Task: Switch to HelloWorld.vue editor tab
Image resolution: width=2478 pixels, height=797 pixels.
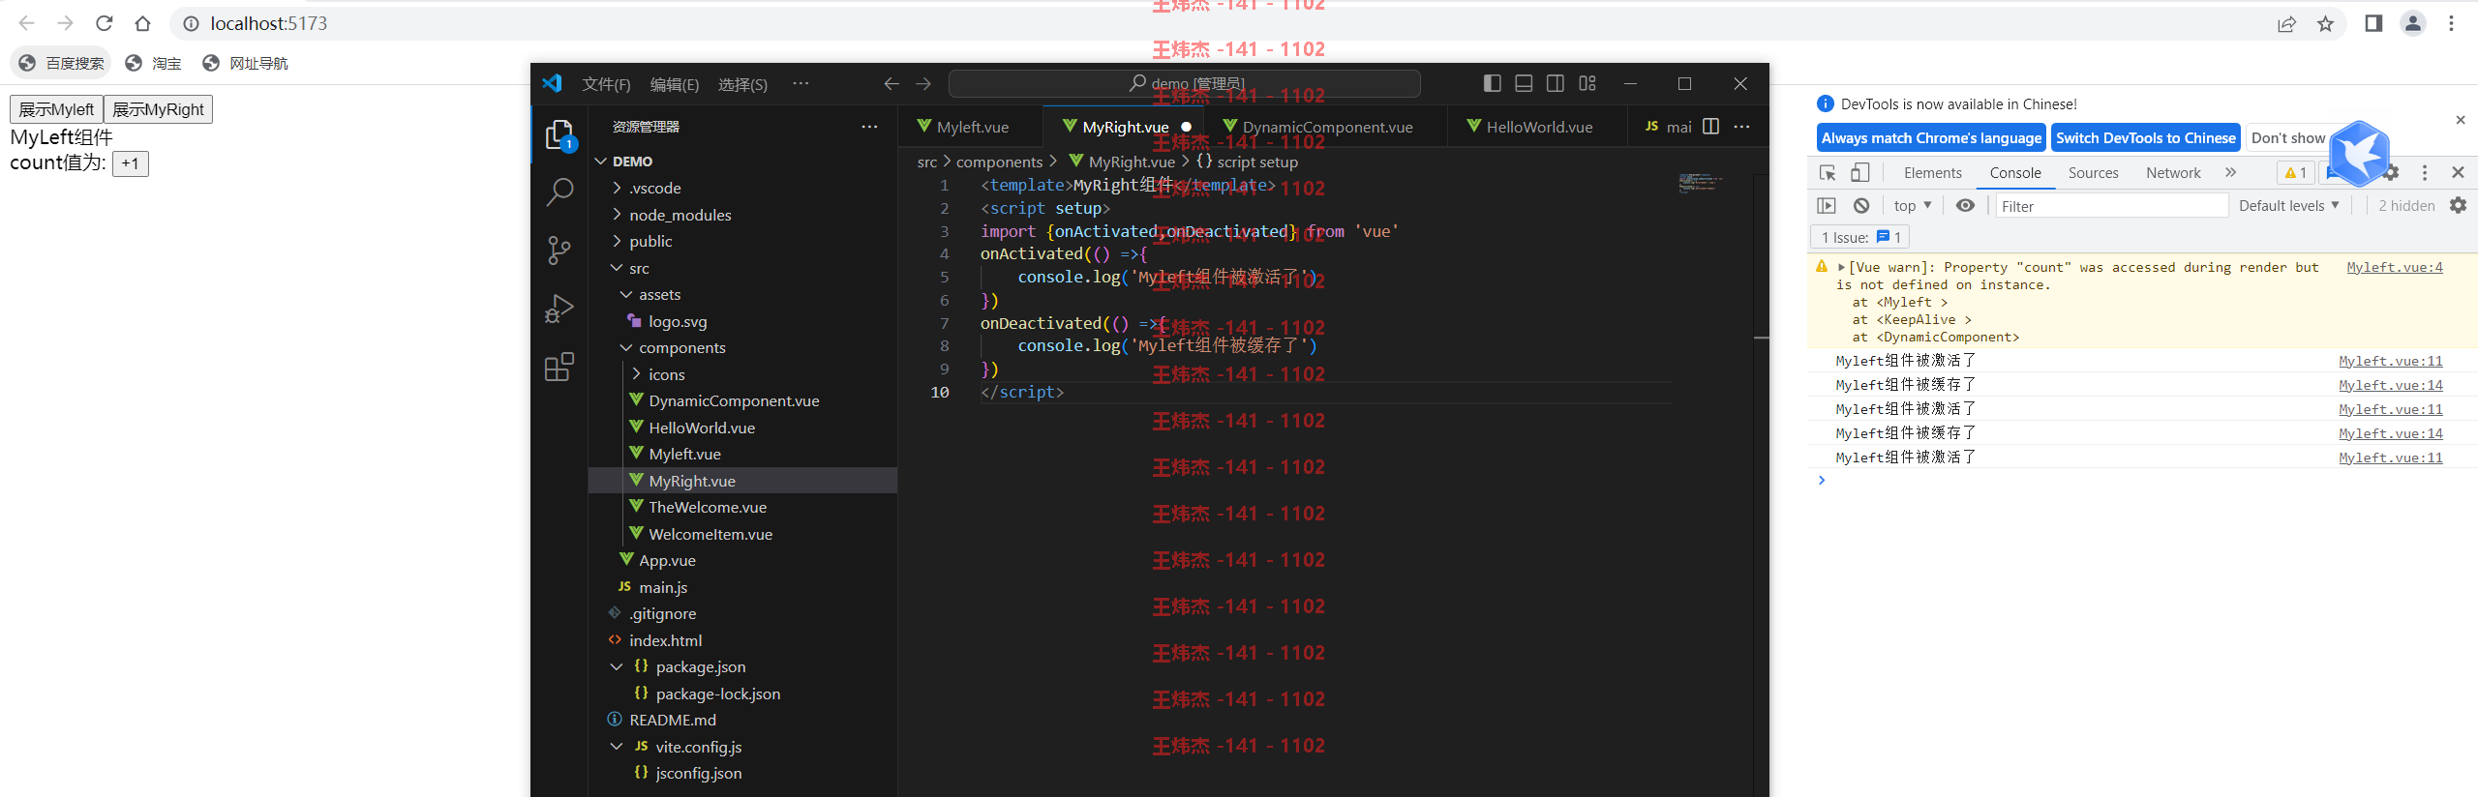Action: (x=1538, y=127)
